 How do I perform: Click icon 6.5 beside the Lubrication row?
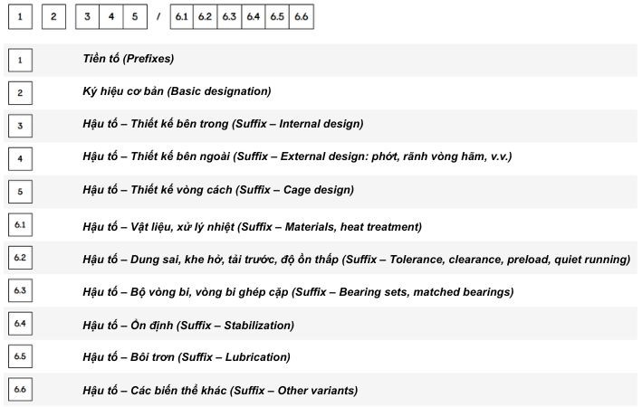point(19,356)
